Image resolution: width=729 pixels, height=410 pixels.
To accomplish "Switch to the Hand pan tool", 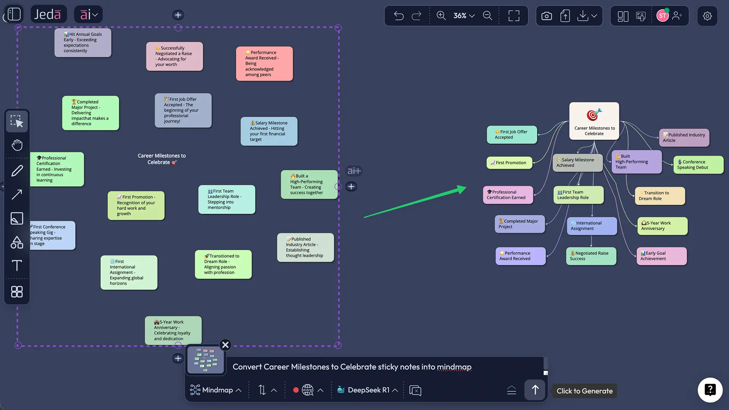I will coord(17,145).
